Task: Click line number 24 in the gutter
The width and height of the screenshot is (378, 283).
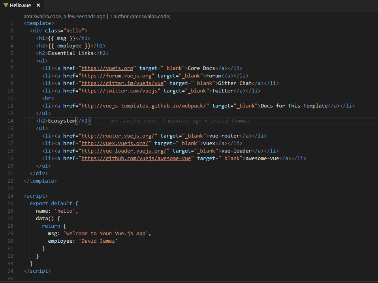Action: [x=10, y=196]
